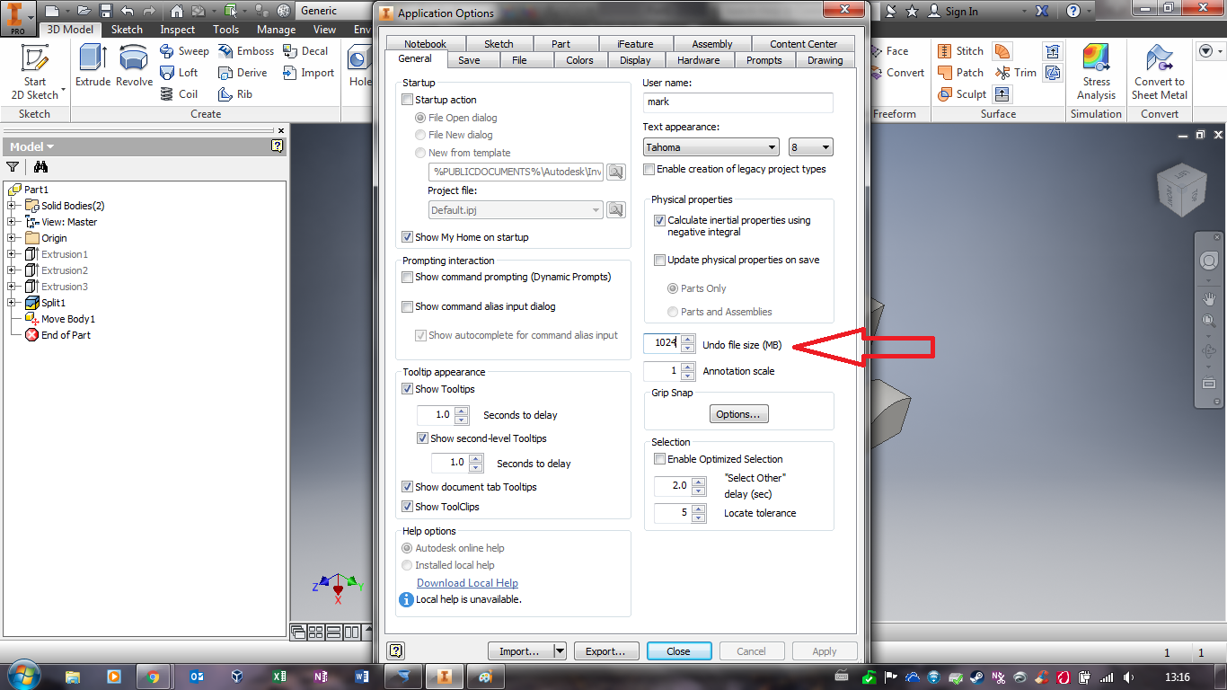
Task: Activate the Emboss tool
Action: tap(246, 51)
